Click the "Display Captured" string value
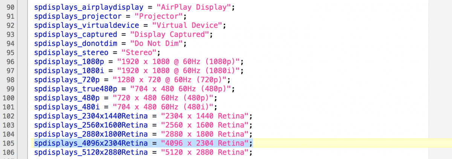Screen dimensions: 452x159 click(x=170, y=34)
